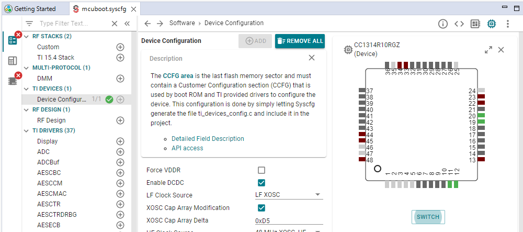This screenshot has height=232, width=523.
Task: Navigate back with the left arrow
Action: (x=147, y=24)
